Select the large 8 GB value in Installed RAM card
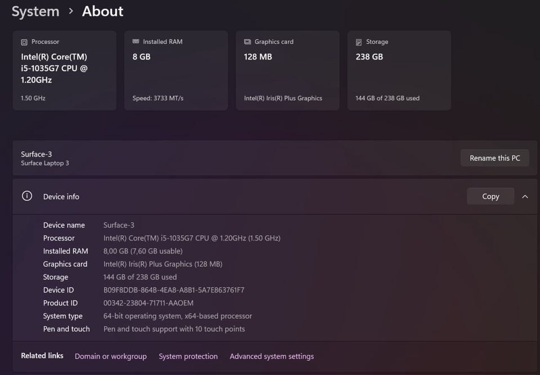This screenshot has height=375, width=540. coord(142,57)
